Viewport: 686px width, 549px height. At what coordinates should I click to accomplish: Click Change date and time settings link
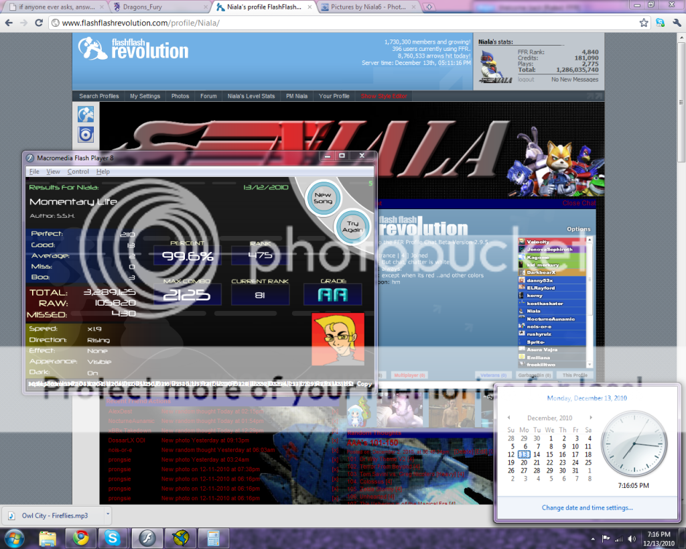[x=587, y=507]
